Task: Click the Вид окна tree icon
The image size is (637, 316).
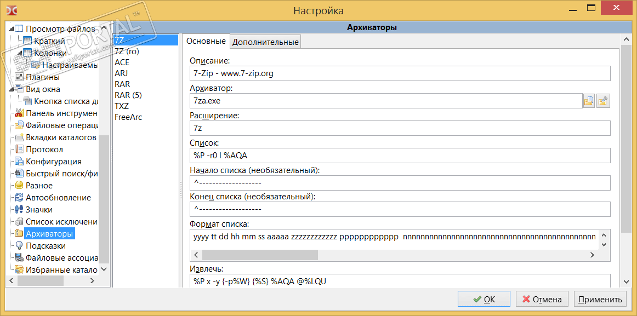Action: pyautogui.click(x=19, y=89)
